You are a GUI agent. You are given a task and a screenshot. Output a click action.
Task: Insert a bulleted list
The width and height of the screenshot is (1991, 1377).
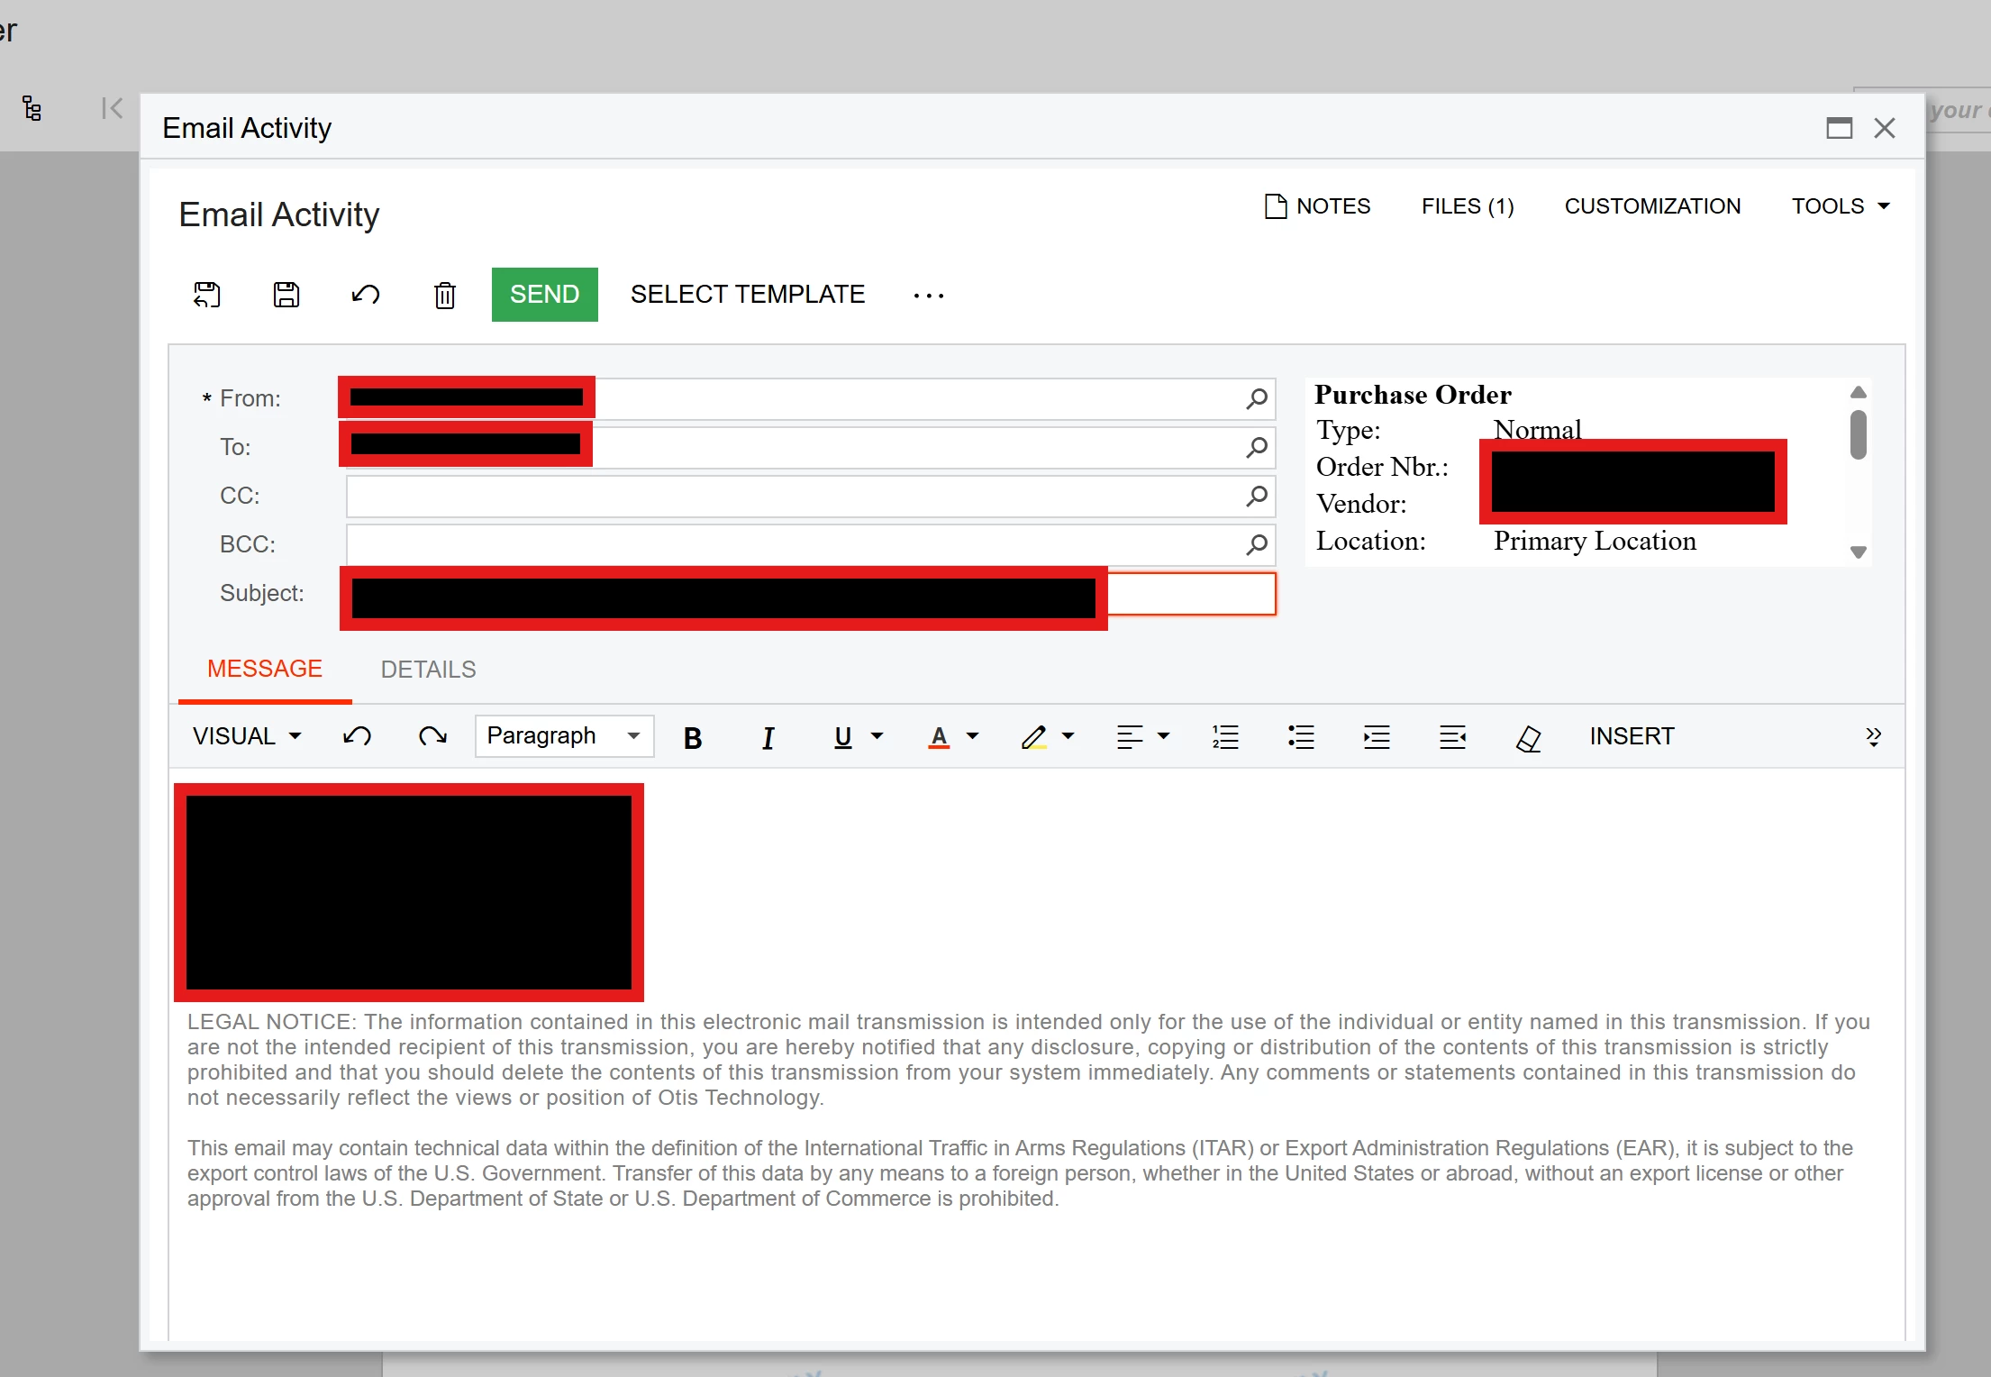(x=1301, y=737)
